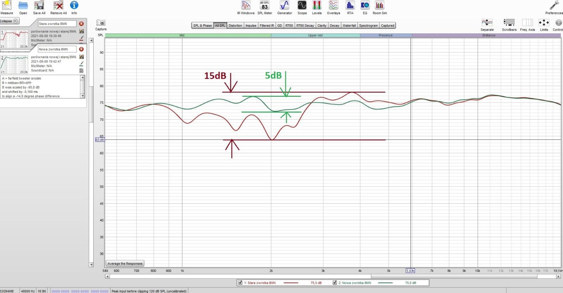Open the RT60 tab

click(x=289, y=25)
